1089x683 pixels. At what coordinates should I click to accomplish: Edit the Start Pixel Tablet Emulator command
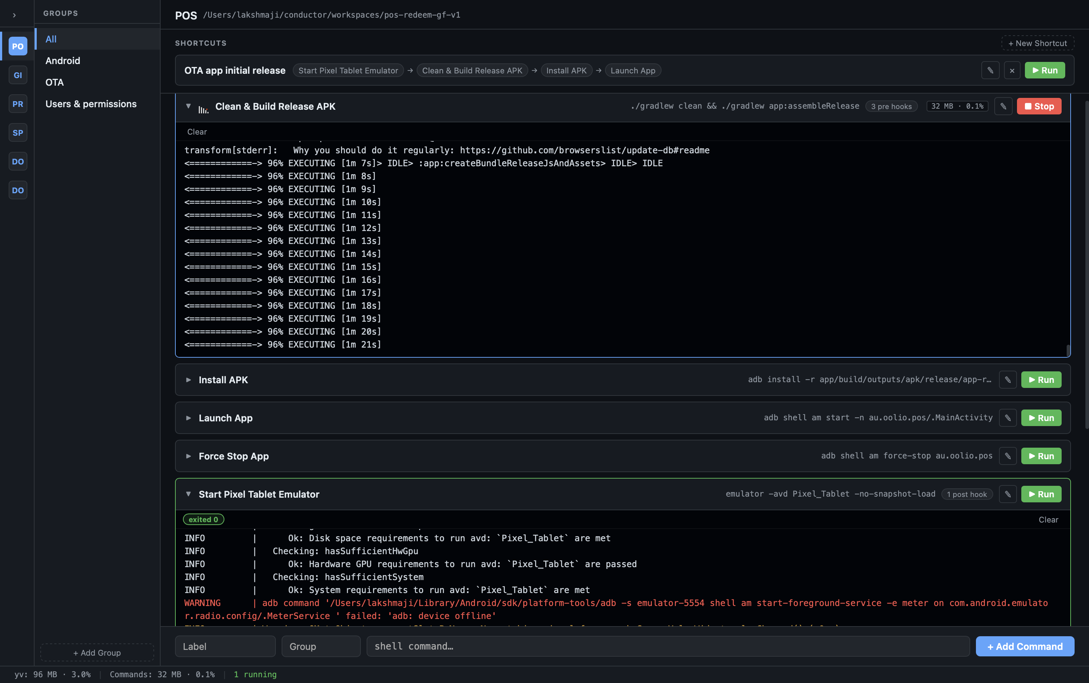(1008, 494)
